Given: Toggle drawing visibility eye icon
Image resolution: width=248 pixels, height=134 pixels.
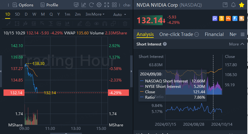Looking at the screenshot, I should point(97,24).
